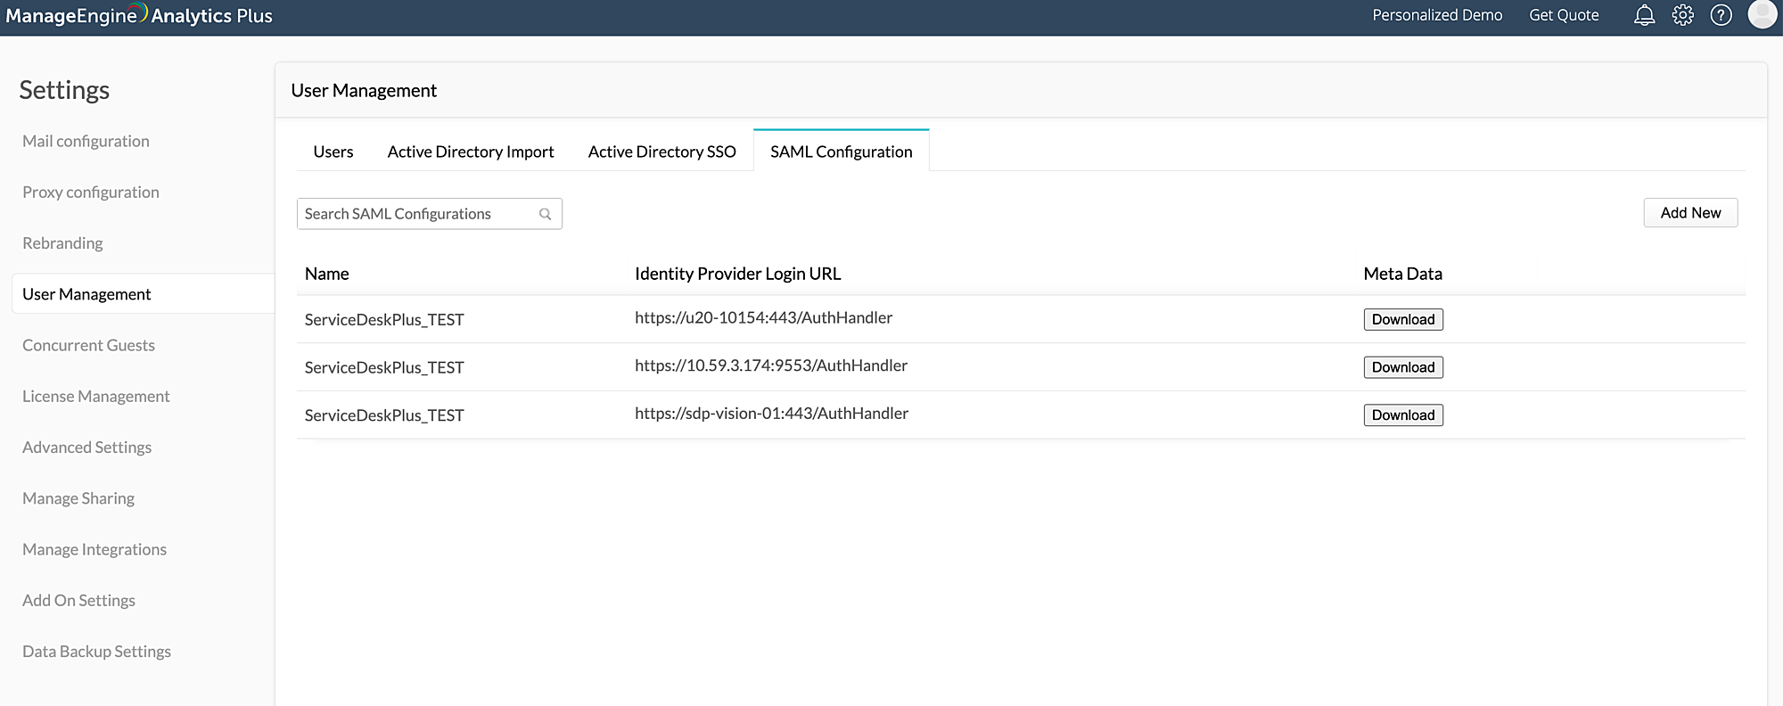Viewport: 1783px width, 706px height.
Task: Go to Mail configuration settings
Action: (86, 141)
